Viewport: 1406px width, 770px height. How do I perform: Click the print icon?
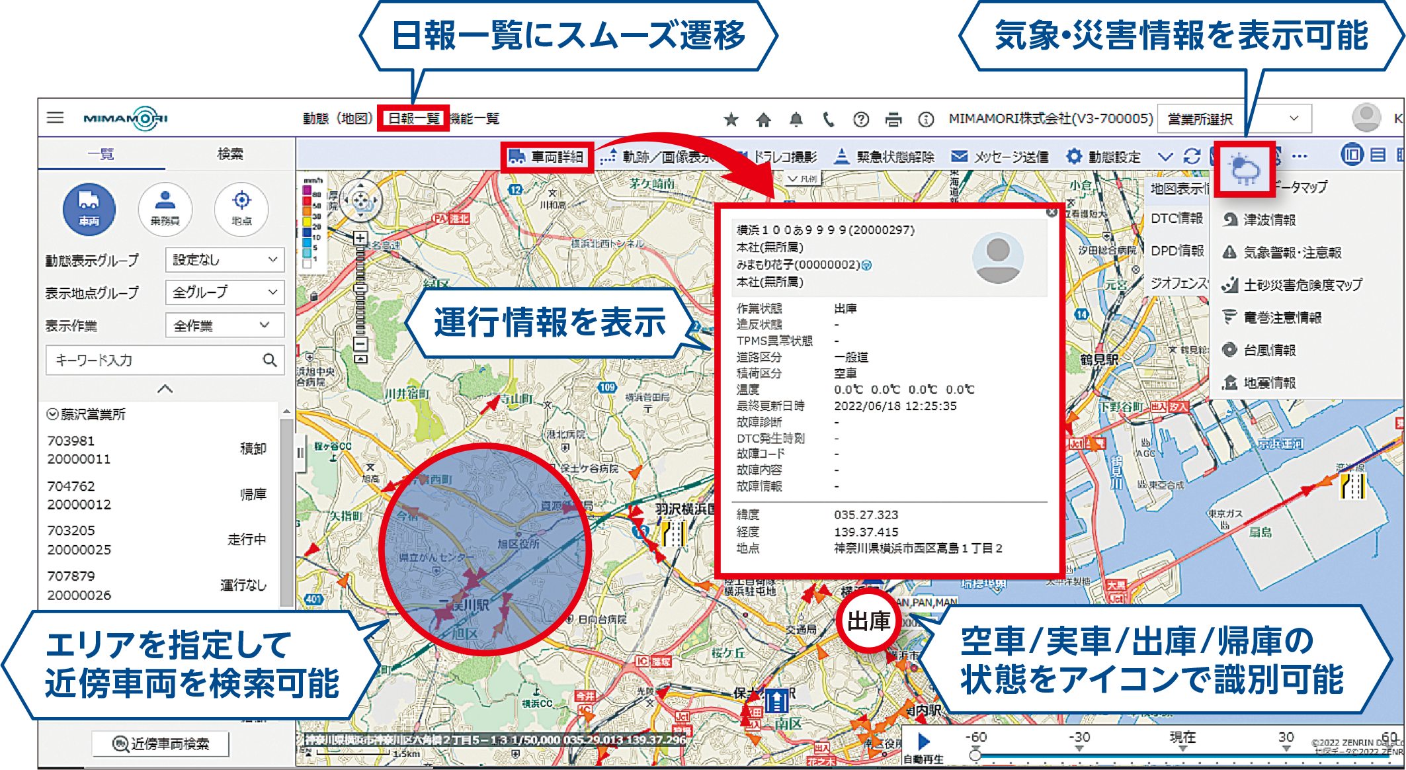[893, 119]
